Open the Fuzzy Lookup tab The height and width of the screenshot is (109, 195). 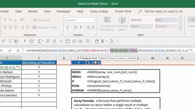coord(99,12)
